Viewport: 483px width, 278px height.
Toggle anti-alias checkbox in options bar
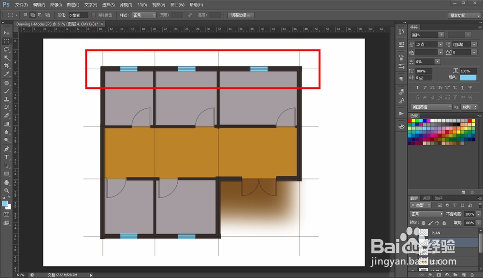94,15
